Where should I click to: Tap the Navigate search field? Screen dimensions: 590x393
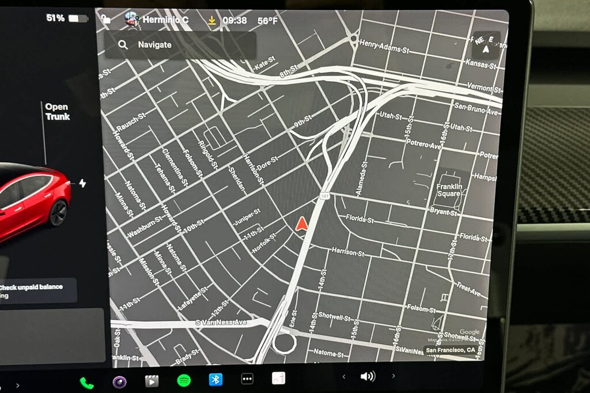pos(180,45)
